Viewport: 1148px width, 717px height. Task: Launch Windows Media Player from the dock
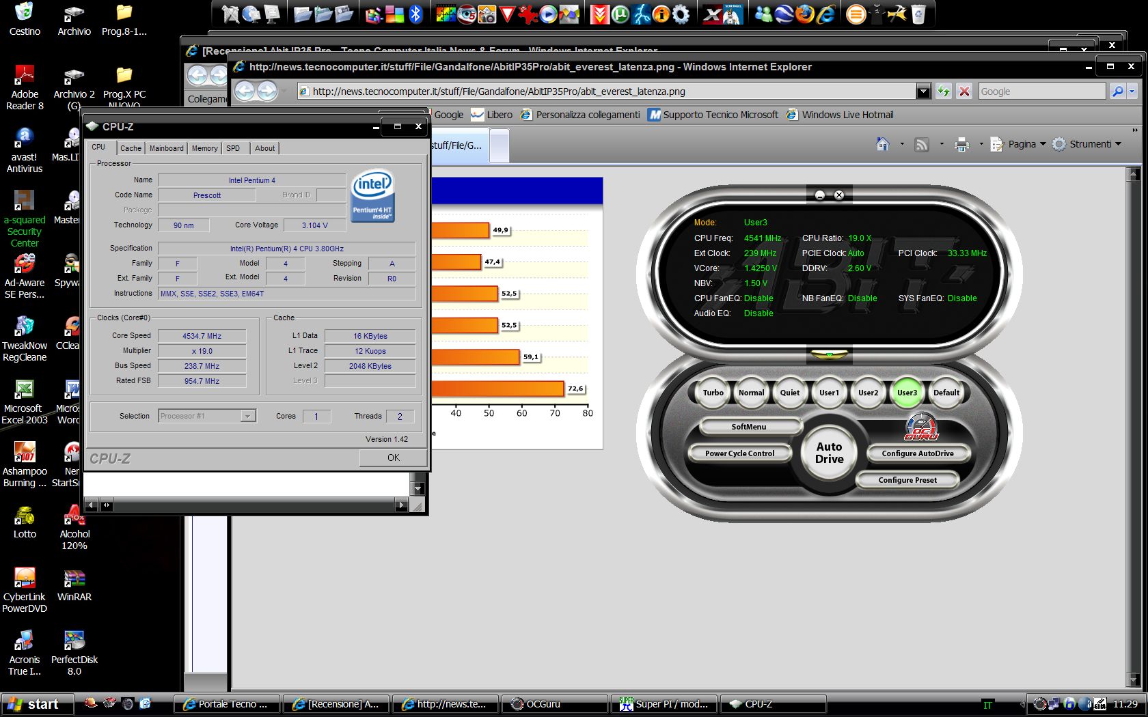(x=548, y=14)
